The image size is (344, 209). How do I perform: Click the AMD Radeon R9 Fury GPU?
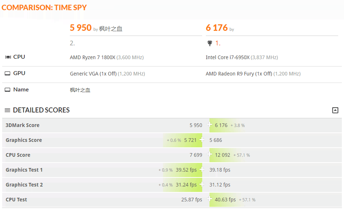[x=239, y=74]
